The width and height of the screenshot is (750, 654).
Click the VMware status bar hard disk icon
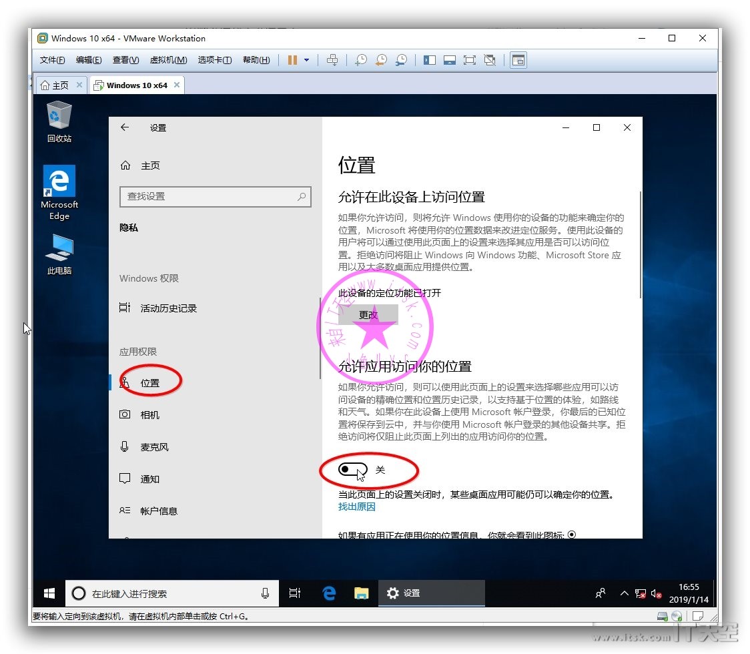[x=663, y=616]
